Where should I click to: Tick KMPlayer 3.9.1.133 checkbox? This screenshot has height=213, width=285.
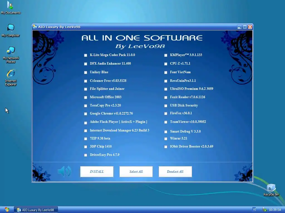[166, 55]
